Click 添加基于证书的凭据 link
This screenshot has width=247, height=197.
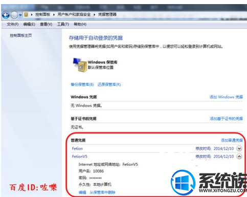tap(226, 119)
